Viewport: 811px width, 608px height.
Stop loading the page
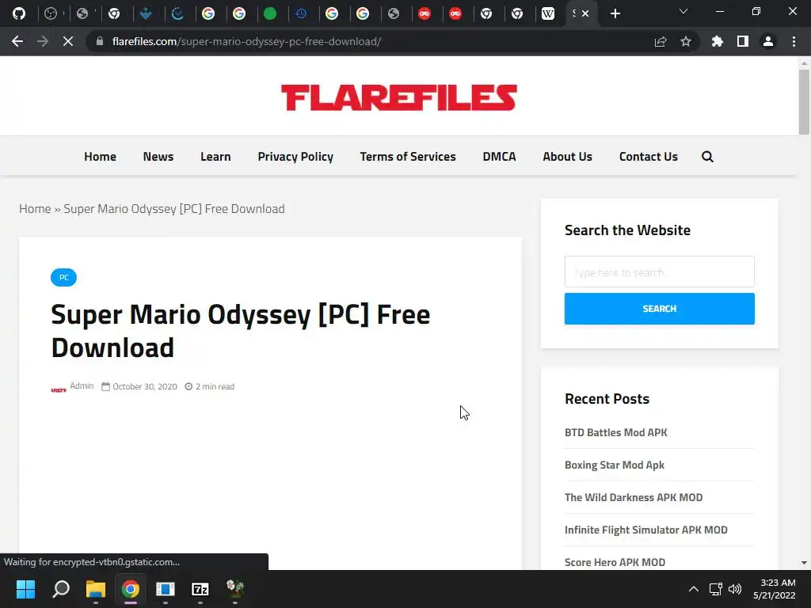point(68,41)
